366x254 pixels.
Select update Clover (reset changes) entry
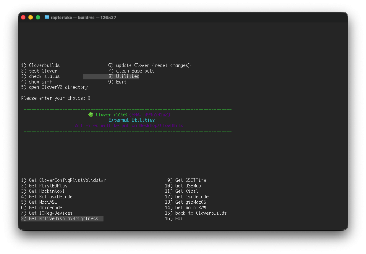[149, 66]
